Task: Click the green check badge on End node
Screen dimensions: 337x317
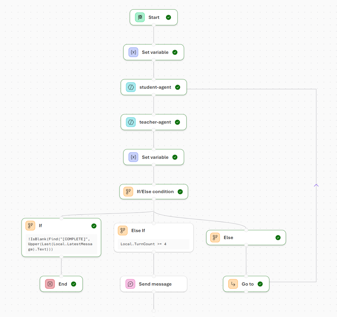Action: click(x=73, y=284)
